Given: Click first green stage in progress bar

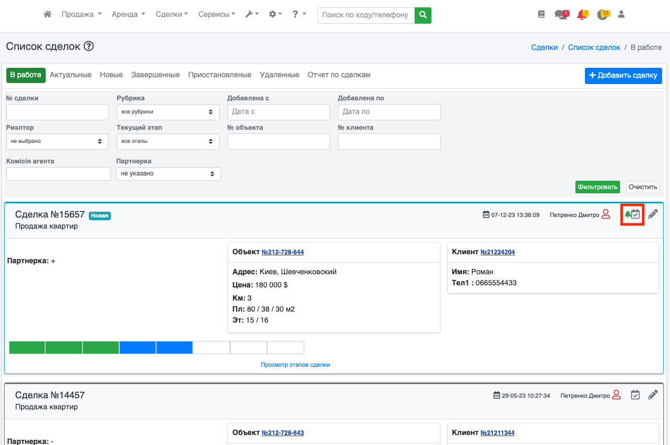Looking at the screenshot, I should [x=27, y=347].
